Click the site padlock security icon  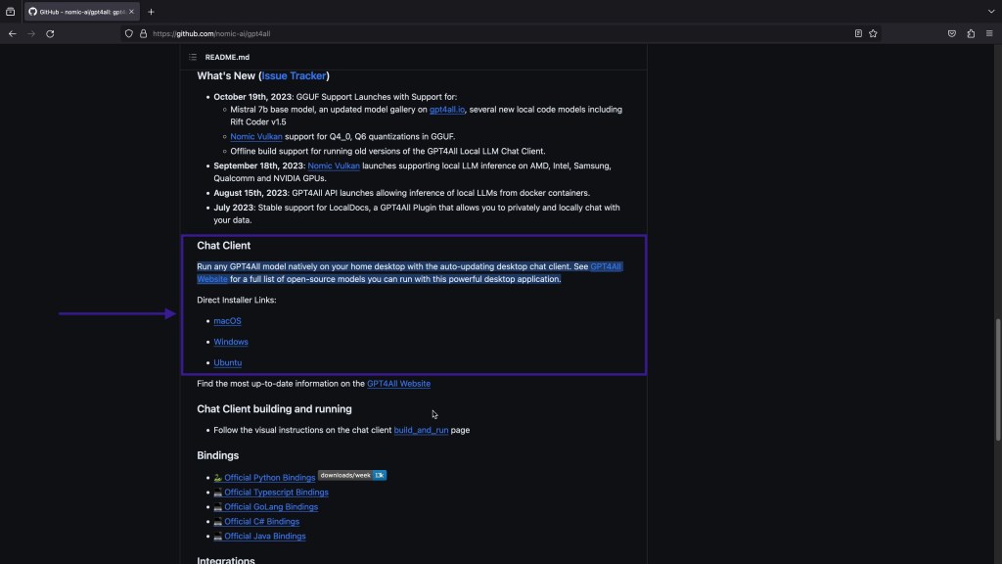pyautogui.click(x=143, y=33)
